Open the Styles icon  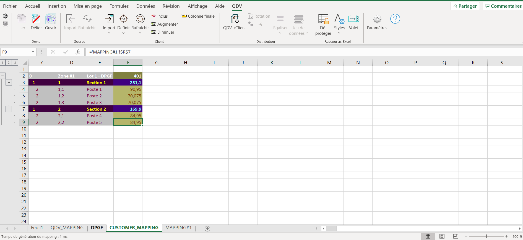[x=339, y=19]
